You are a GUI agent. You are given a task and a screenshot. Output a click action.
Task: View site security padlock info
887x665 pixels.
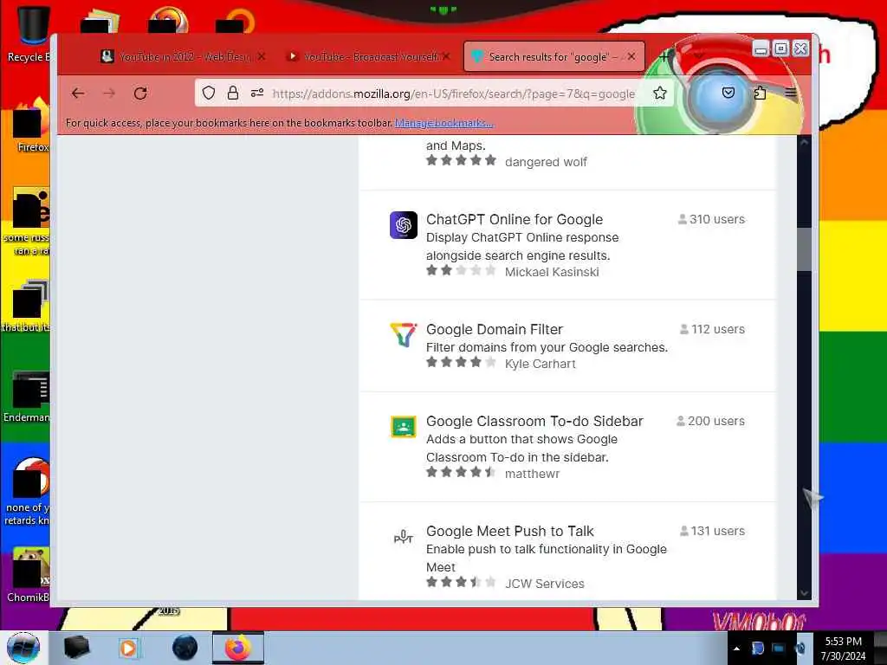coord(232,94)
